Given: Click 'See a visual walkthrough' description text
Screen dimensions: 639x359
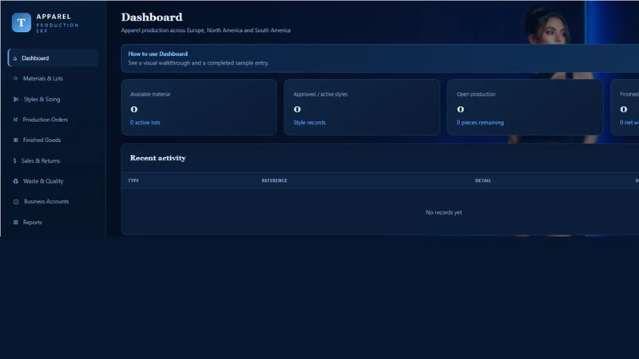Looking at the screenshot, I should pos(198,63).
